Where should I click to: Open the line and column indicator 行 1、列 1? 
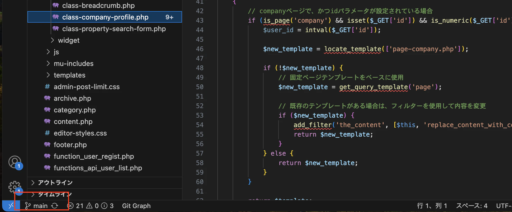coord(432,206)
